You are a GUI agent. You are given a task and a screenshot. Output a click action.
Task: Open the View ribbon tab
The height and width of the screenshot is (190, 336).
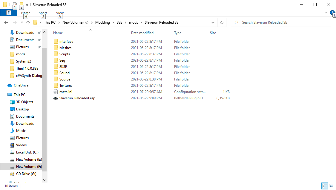(x=60, y=13)
